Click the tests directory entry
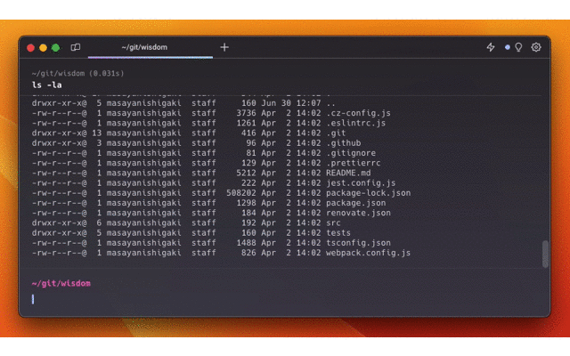This screenshot has height=356, width=570. click(x=338, y=233)
